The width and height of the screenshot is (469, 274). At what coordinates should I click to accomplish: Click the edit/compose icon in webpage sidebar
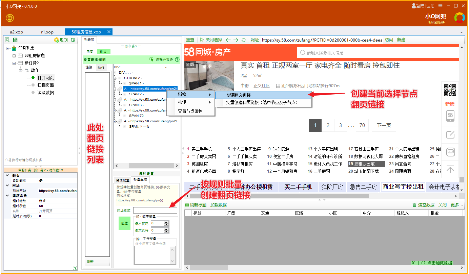coord(450,134)
